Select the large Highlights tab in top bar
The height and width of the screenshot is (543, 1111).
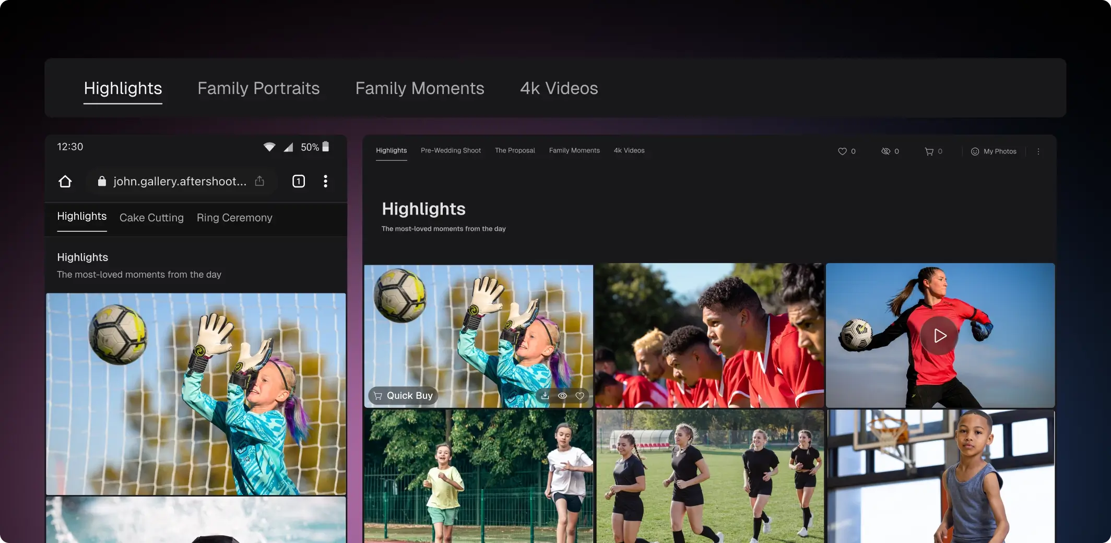pos(123,88)
